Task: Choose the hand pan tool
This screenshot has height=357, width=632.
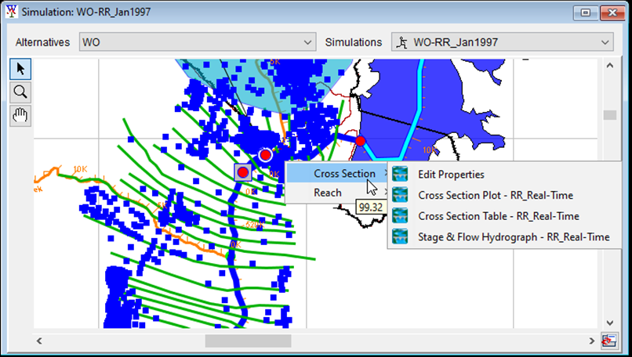Action: pos(20,116)
